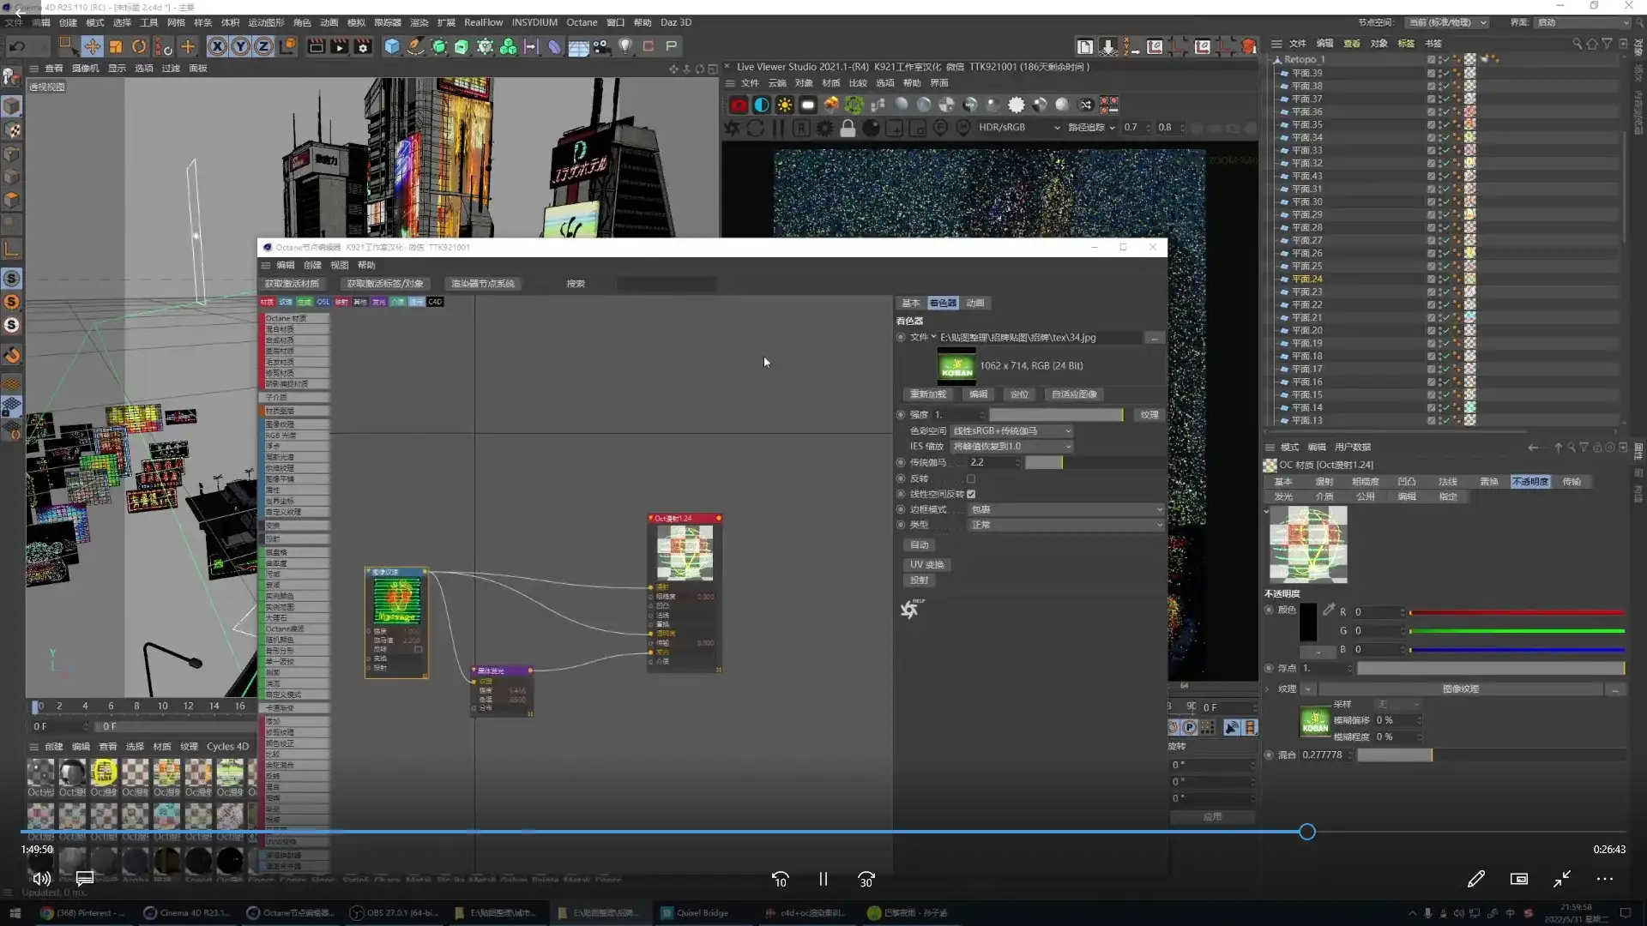Click the X axis lock icon
The height and width of the screenshot is (926, 1647).
[217, 46]
